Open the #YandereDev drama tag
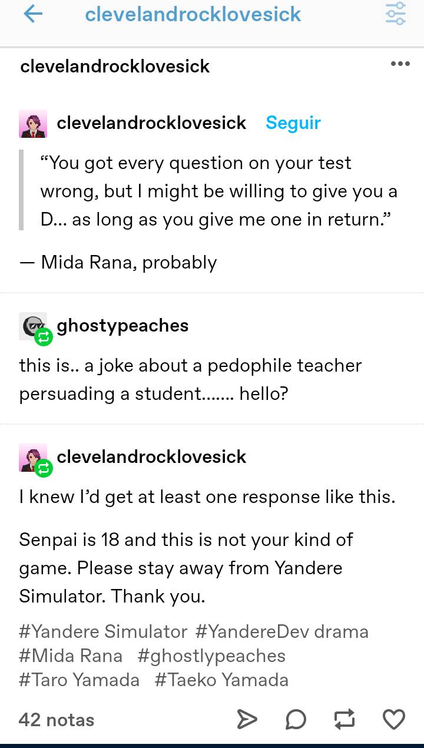 point(283,630)
